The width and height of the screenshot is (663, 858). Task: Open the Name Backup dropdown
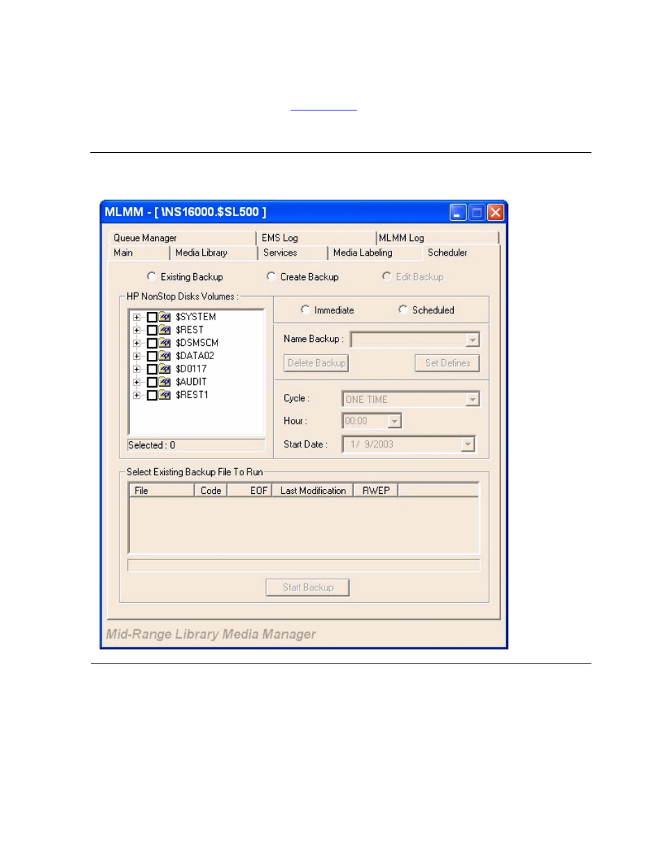(473, 340)
